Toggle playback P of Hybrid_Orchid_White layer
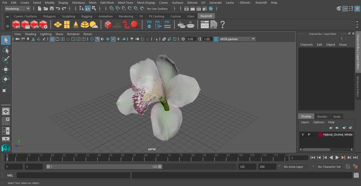Image resolution: width=361 pixels, height=186 pixels. [x=309, y=135]
